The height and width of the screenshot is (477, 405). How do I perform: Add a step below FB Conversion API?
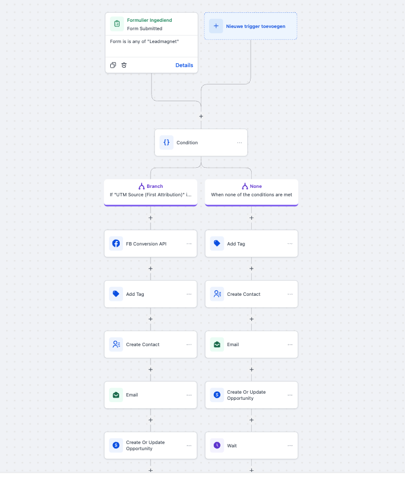coord(150,268)
